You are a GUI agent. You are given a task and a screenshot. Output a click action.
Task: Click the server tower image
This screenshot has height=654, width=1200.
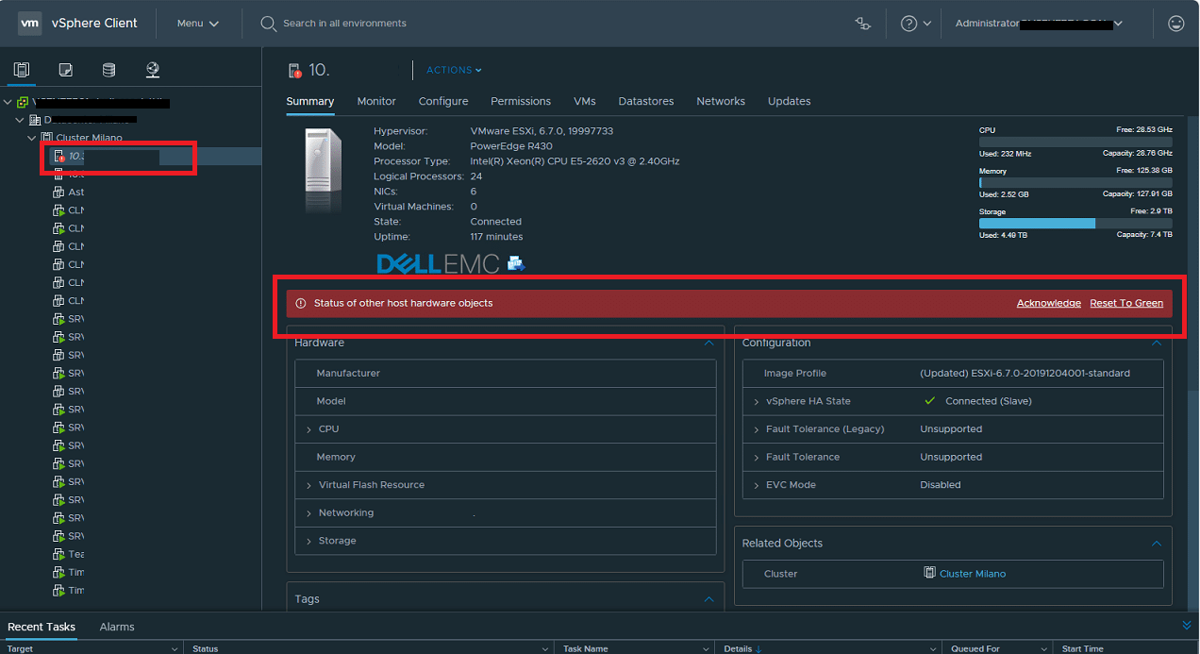pyautogui.click(x=323, y=173)
